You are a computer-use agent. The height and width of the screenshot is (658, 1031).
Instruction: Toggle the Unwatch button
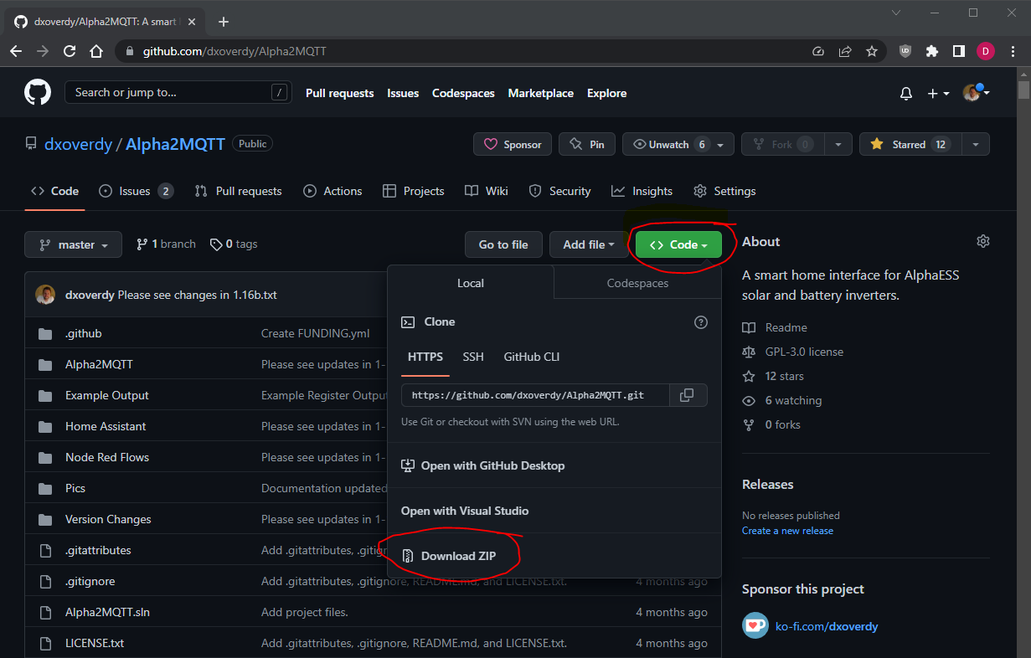tap(679, 144)
